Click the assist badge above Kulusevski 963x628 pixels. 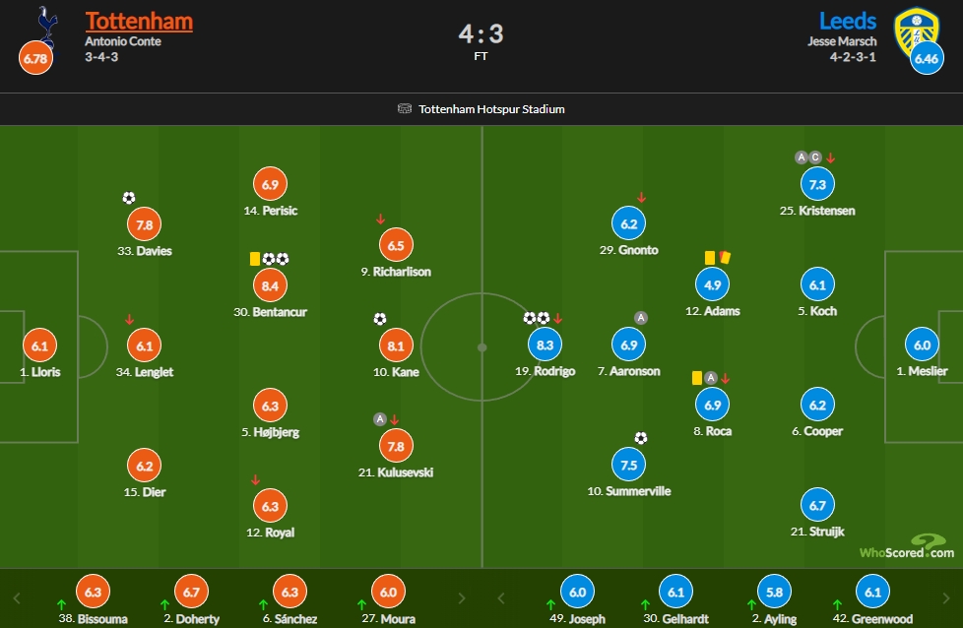pyautogui.click(x=380, y=419)
